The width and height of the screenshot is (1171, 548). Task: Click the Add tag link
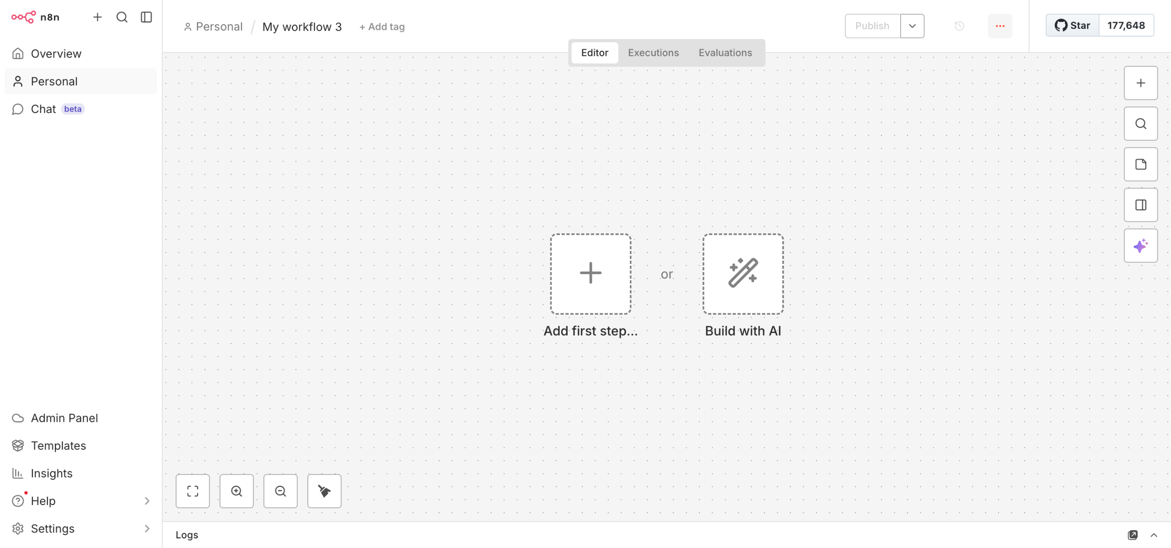coord(382,27)
